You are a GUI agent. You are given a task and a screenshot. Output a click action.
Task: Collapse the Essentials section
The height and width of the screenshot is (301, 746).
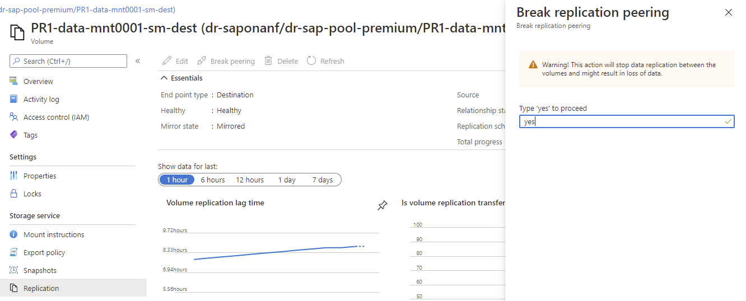[x=164, y=78]
